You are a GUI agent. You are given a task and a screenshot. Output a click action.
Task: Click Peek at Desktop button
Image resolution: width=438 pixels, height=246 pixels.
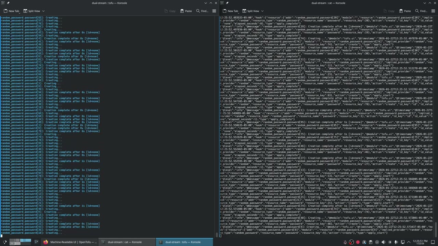click(433, 242)
